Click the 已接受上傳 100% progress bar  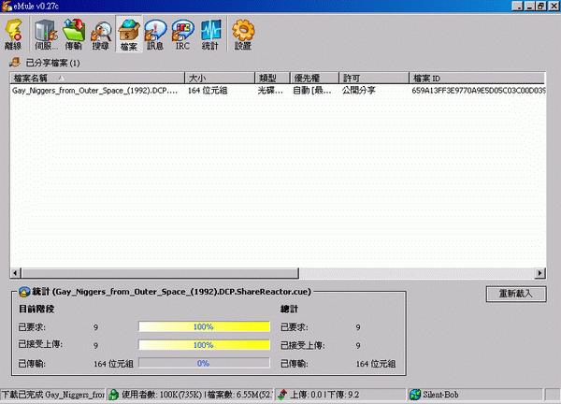point(204,345)
